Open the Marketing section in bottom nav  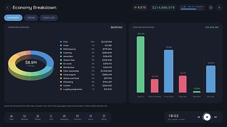(x=64, y=117)
